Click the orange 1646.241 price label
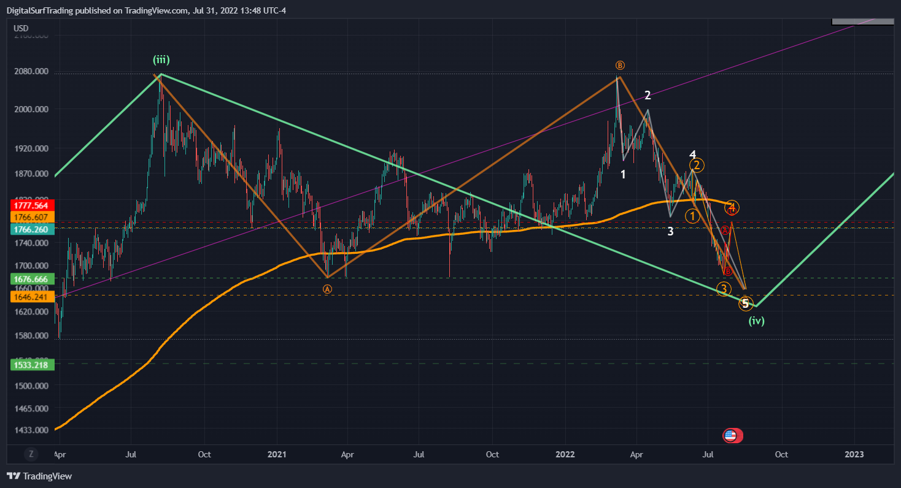The image size is (901, 488). click(33, 296)
